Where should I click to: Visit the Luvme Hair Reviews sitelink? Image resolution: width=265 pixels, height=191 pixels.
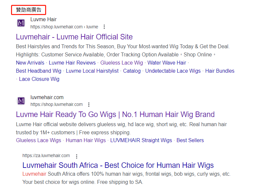tap(72, 63)
